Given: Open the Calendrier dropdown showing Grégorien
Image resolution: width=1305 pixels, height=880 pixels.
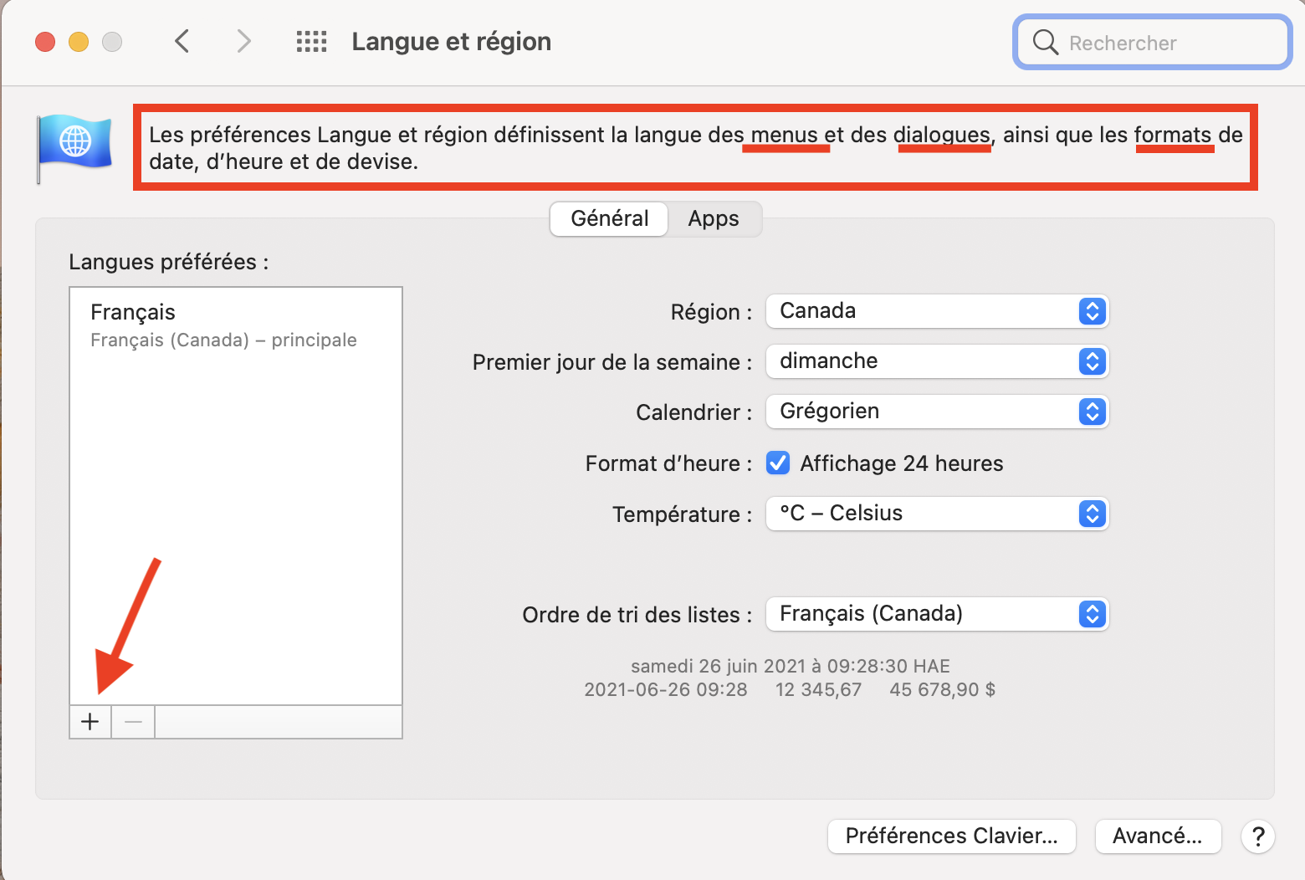Looking at the screenshot, I should click(x=937, y=412).
